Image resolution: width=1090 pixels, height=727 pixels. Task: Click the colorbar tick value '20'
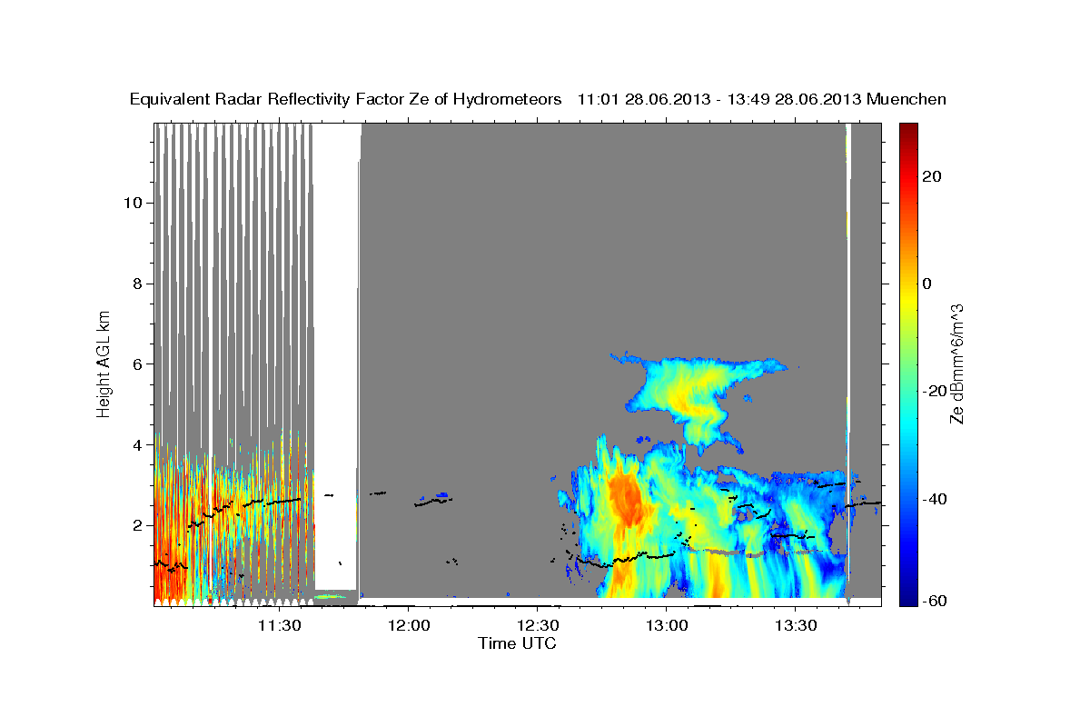tap(931, 176)
